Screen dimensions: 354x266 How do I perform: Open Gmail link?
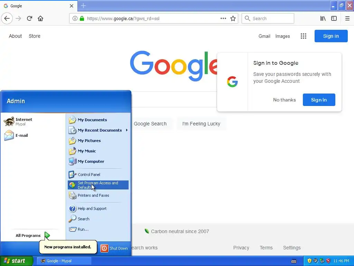[264, 36]
